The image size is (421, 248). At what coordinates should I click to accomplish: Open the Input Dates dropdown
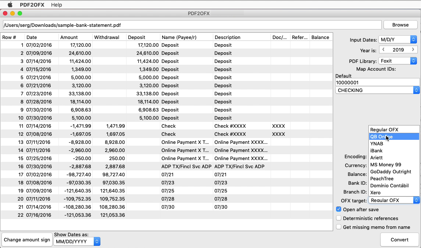(x=397, y=39)
